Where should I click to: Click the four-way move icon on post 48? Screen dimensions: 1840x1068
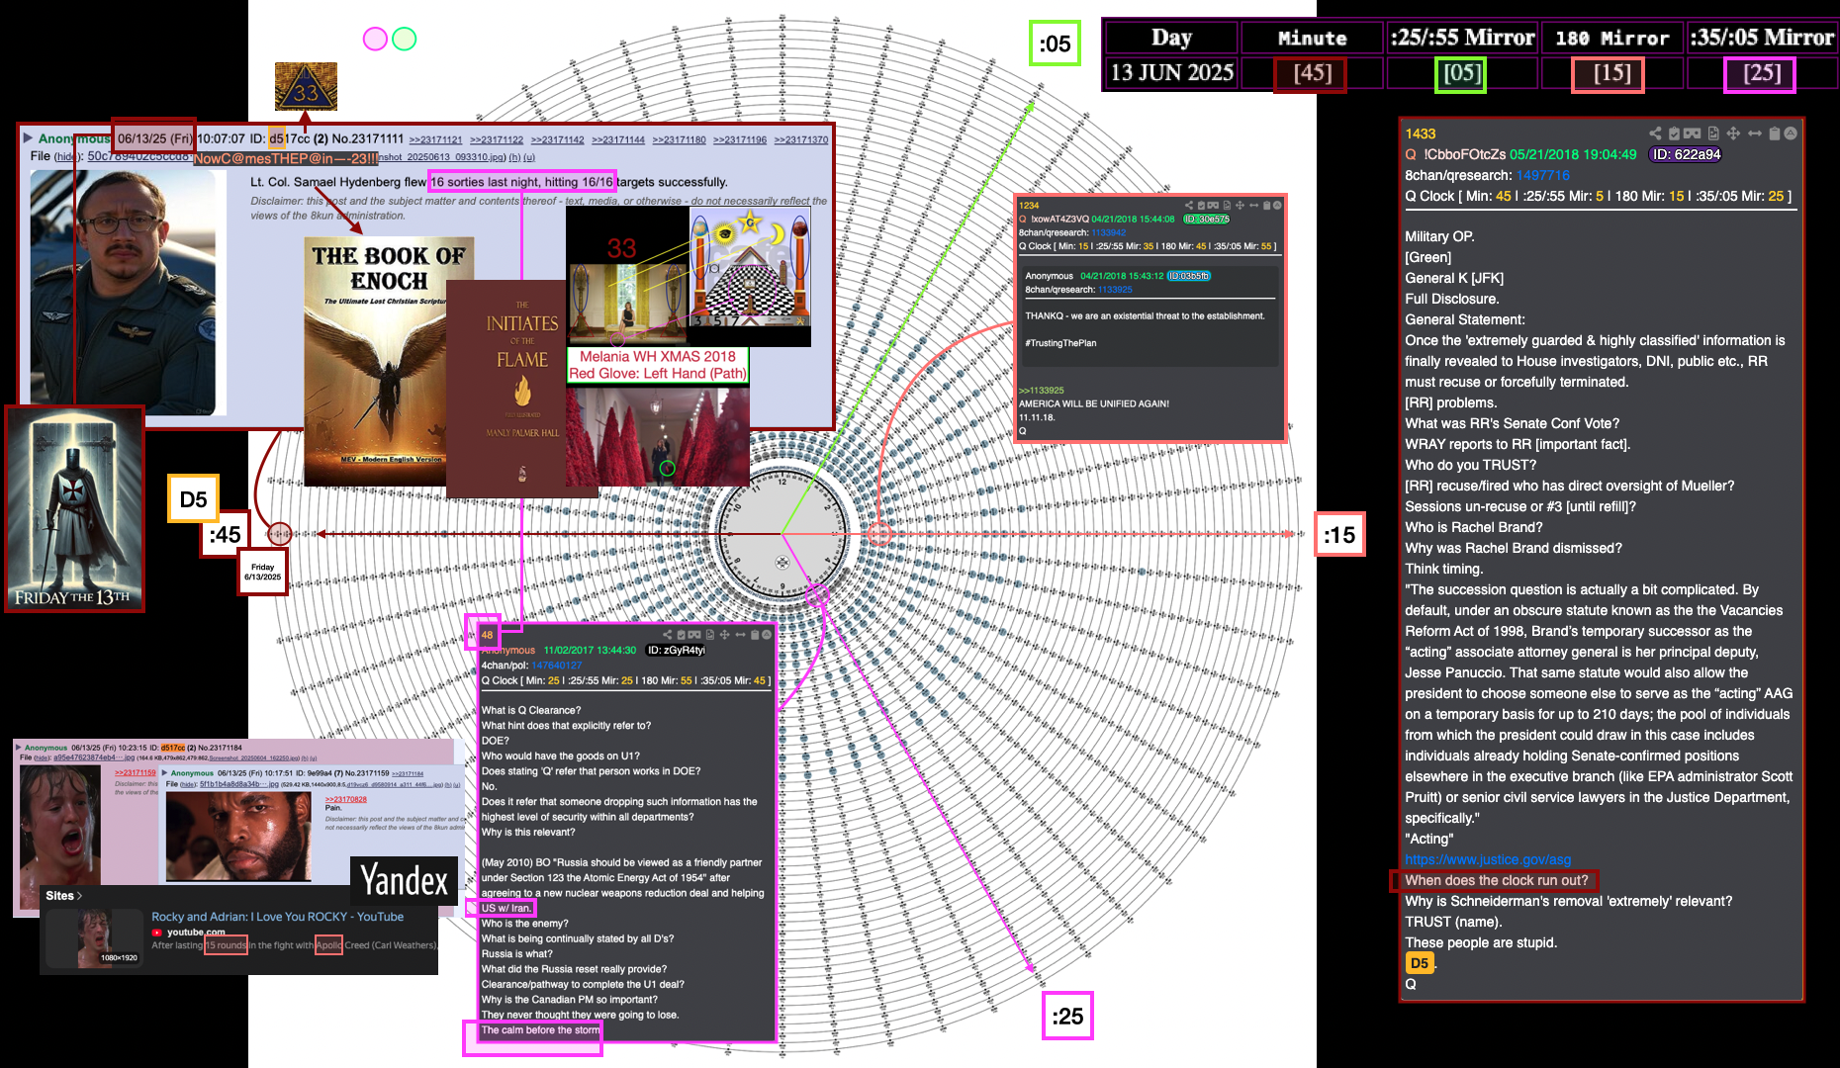(x=725, y=635)
